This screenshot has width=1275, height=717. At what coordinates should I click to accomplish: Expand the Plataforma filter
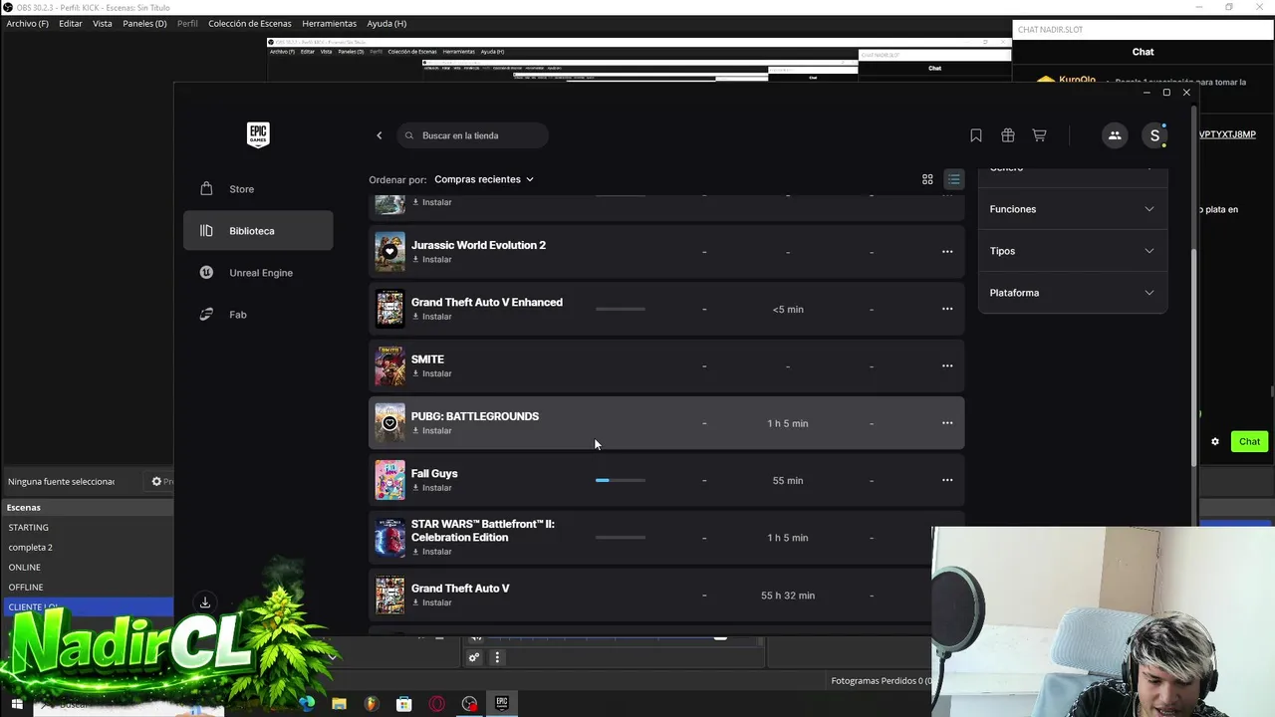(1072, 293)
